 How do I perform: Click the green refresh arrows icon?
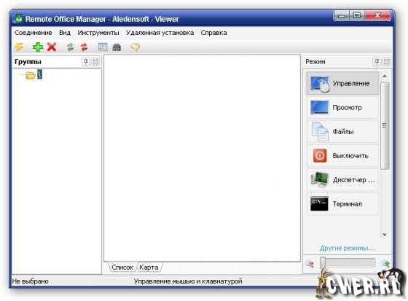pyautogui.click(x=70, y=47)
